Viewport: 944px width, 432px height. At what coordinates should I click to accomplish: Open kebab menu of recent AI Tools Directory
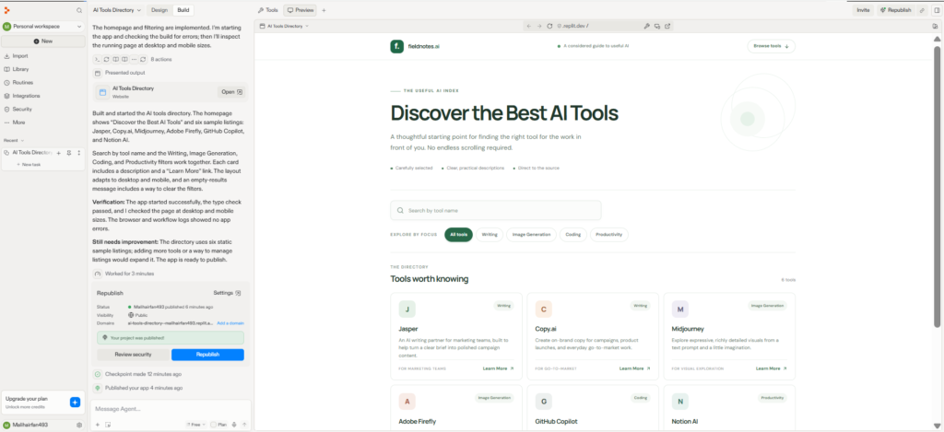(x=79, y=153)
